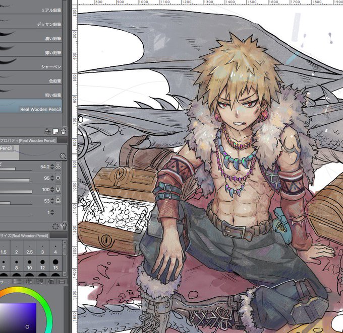This screenshot has height=333, width=343.
Task: Open pen pressure dynamics button beside 100
Action: point(58,189)
